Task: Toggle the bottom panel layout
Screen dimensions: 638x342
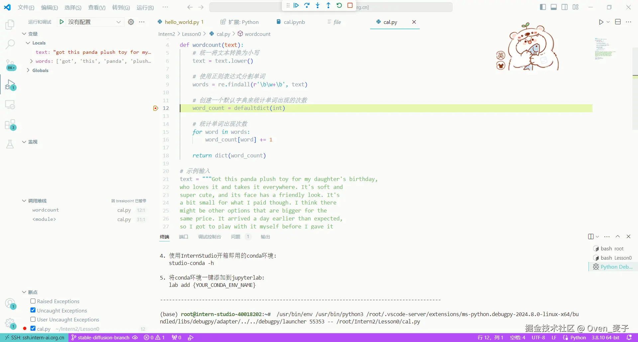Action: (x=554, y=7)
